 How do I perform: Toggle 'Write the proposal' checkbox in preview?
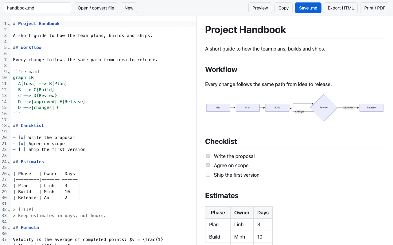click(208, 156)
